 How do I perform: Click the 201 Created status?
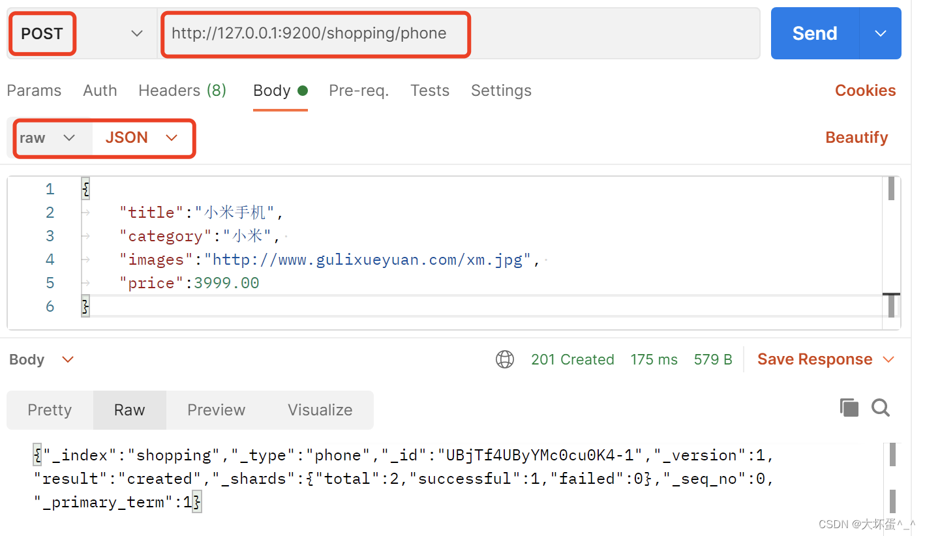click(573, 359)
